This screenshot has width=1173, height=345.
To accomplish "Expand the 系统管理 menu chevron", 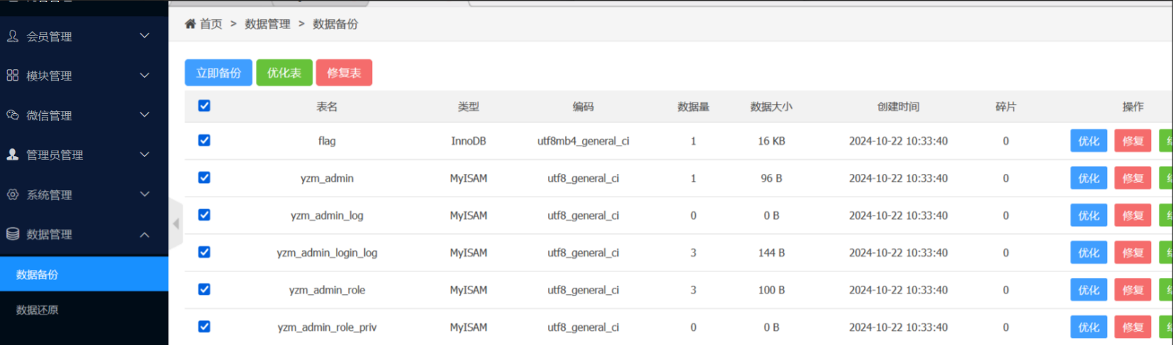I will (x=145, y=194).
